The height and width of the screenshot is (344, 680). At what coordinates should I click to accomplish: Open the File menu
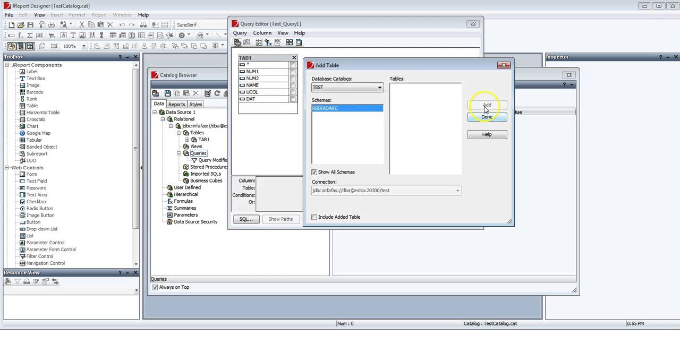click(9, 15)
